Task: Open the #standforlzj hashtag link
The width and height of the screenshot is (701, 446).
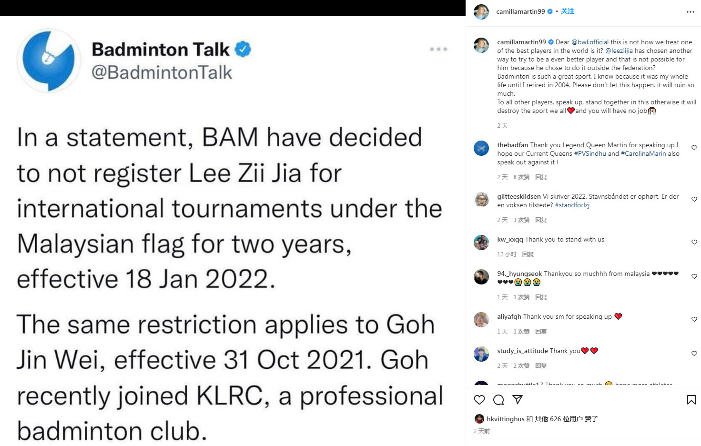Action: click(x=572, y=205)
